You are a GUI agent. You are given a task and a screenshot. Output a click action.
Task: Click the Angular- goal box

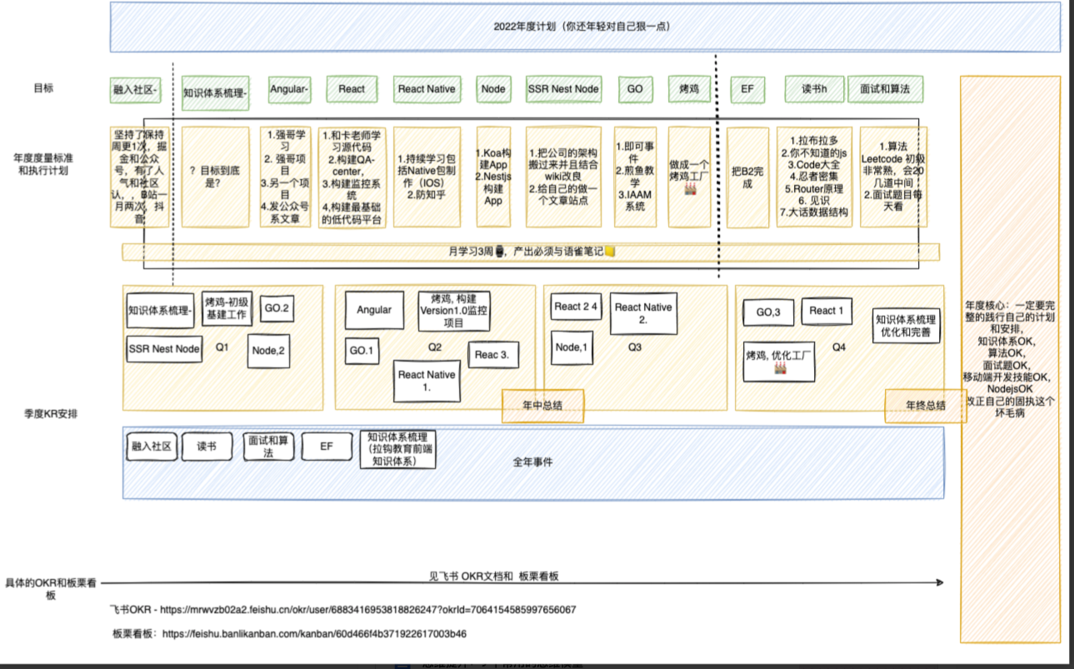pyautogui.click(x=289, y=89)
